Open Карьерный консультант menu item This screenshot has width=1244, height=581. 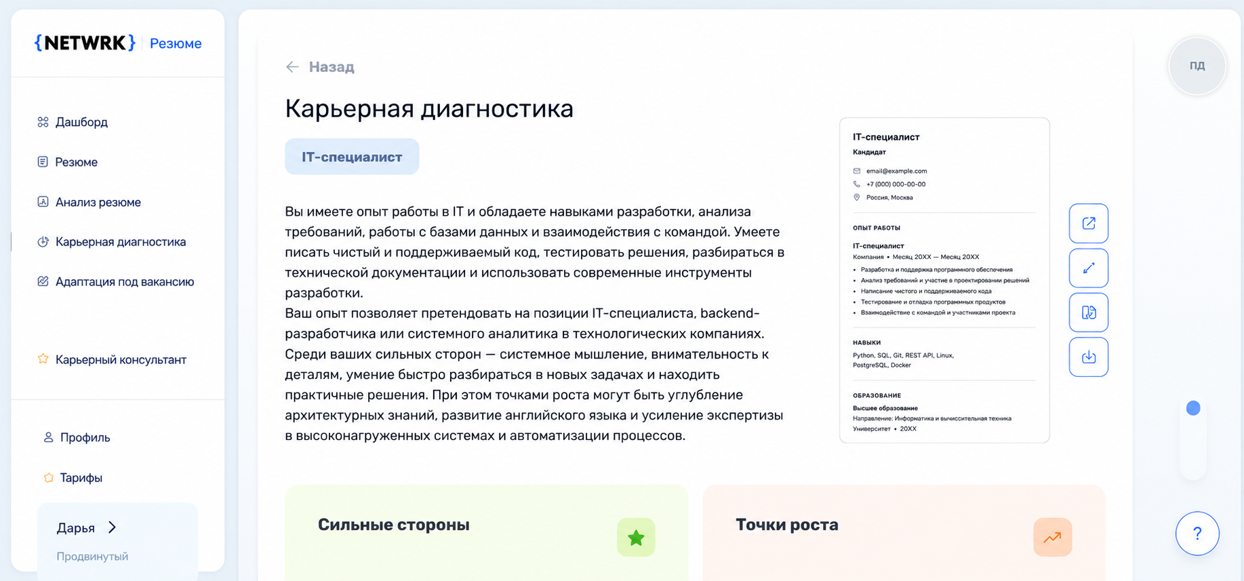click(x=121, y=359)
